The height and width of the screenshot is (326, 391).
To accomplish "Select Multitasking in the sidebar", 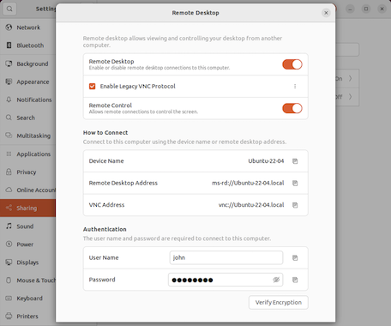I will pyautogui.click(x=28, y=136).
